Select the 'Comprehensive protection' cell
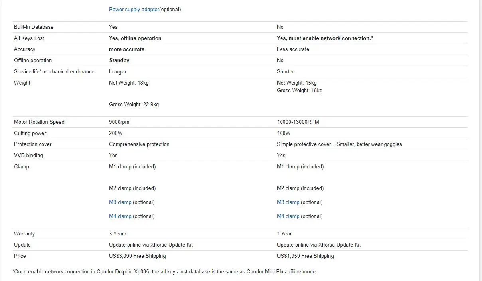This screenshot has height=281, width=482. [139, 144]
